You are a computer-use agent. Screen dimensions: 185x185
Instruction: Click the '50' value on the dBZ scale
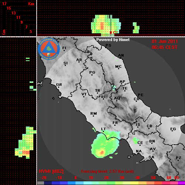pyautogui.click(x=153, y=178)
